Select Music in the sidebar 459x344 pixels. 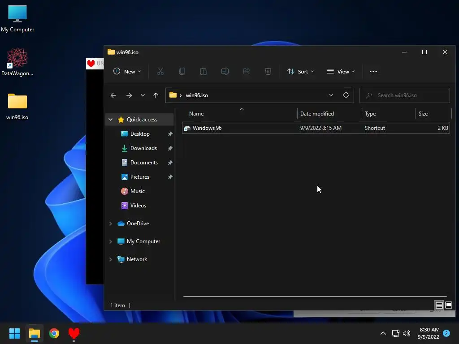(x=137, y=191)
